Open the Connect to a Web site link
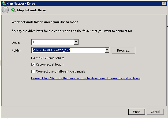The height and width of the screenshot is (119, 168). pos(85,78)
